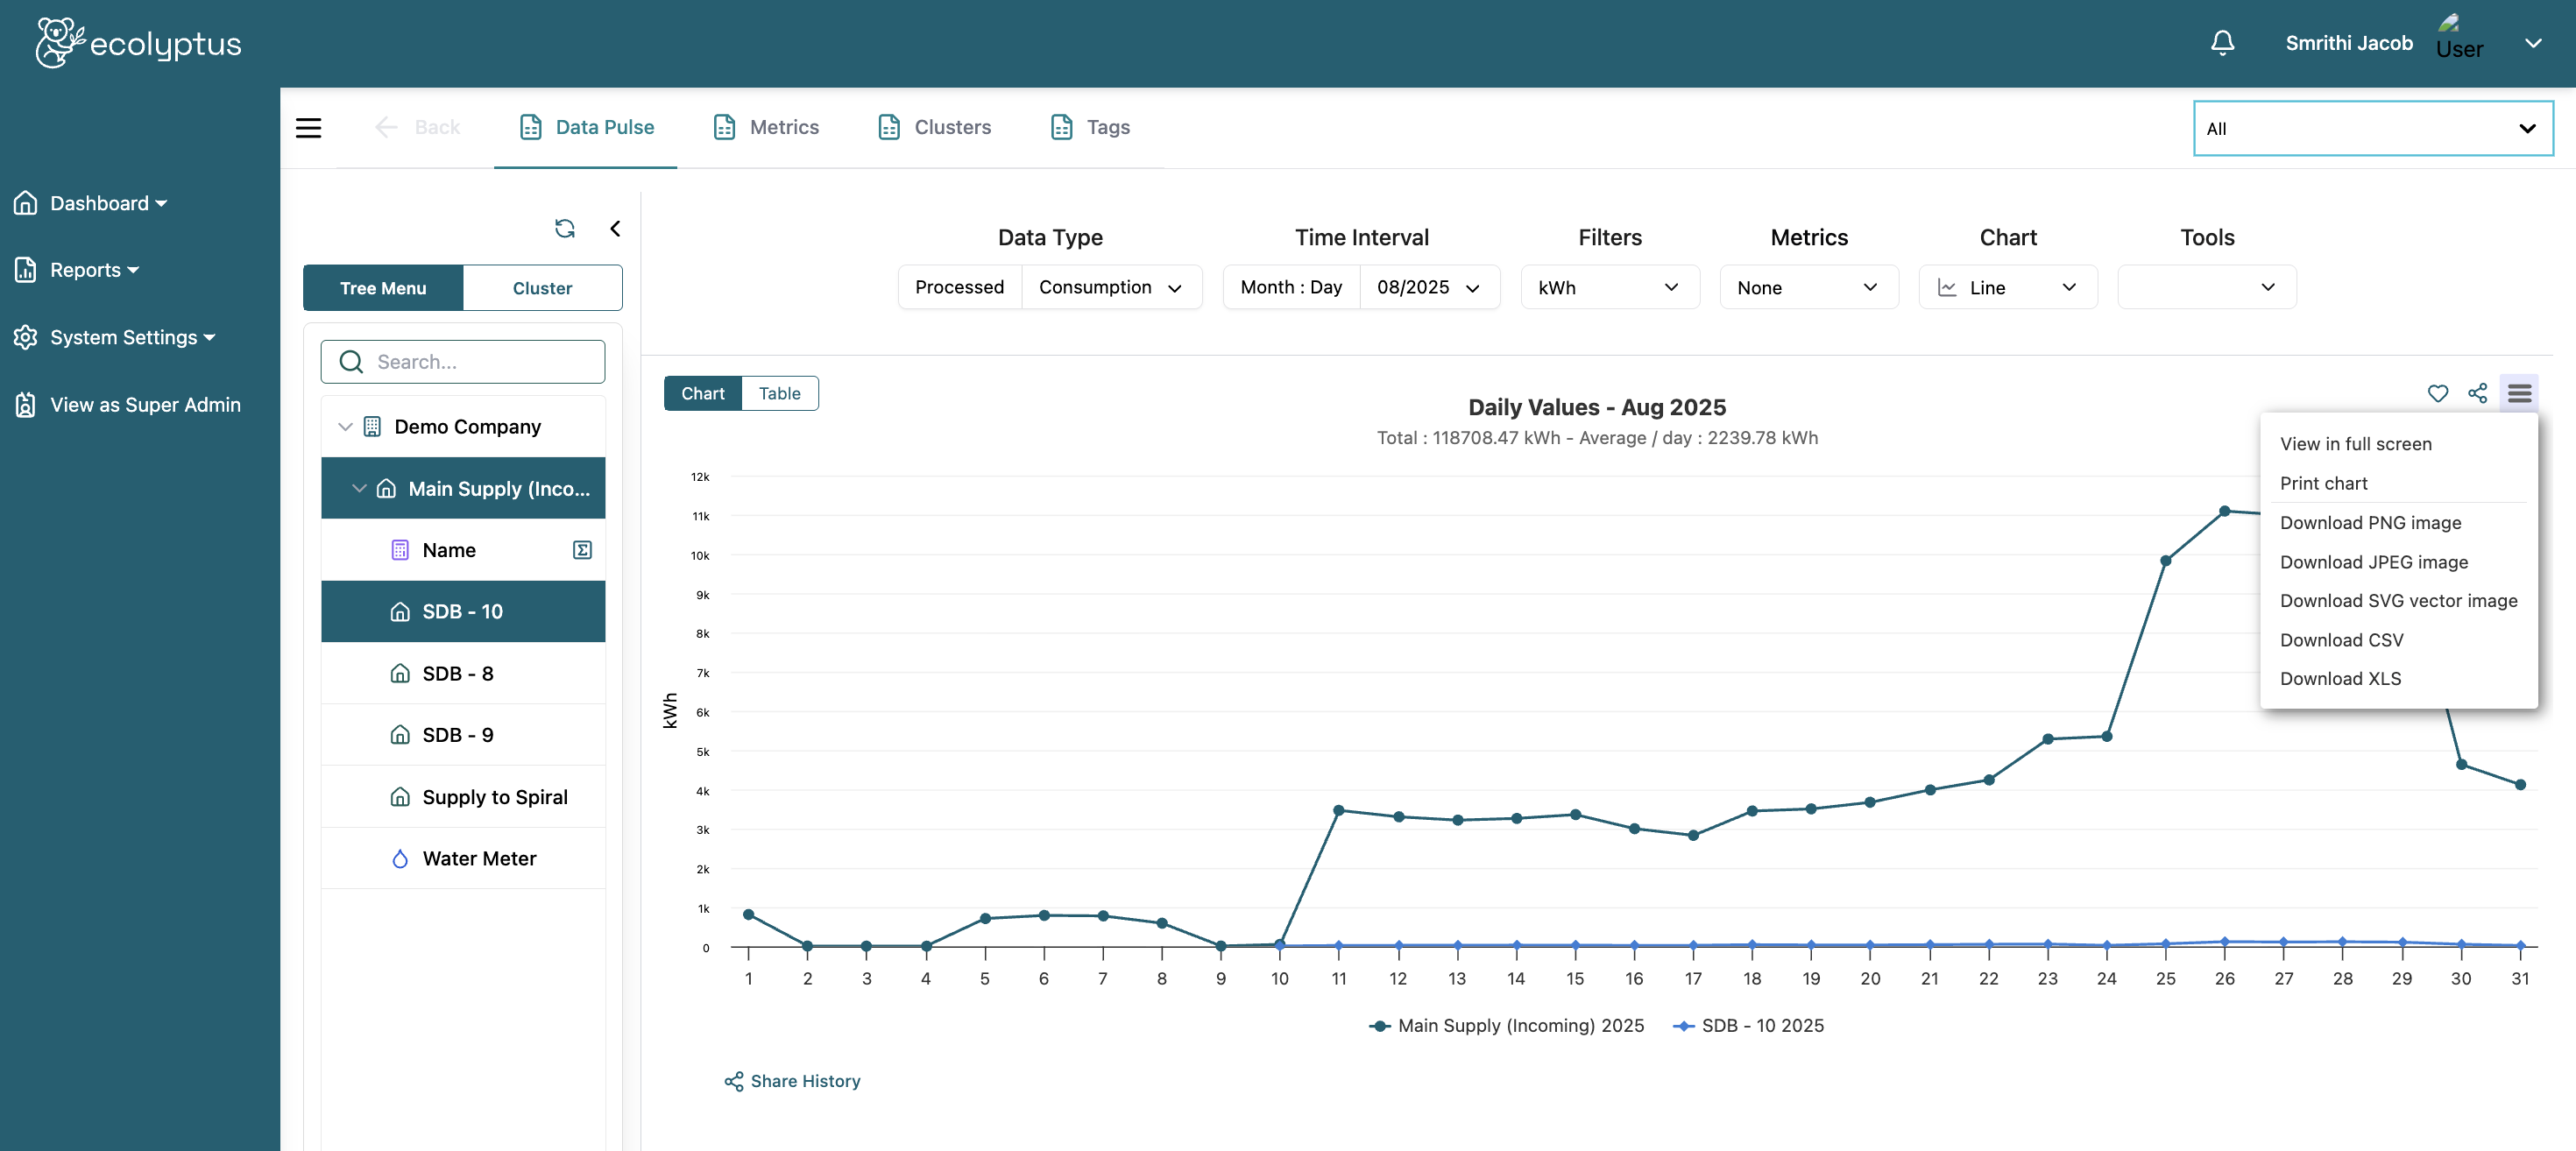Click the share chart icon

[x=2477, y=393]
